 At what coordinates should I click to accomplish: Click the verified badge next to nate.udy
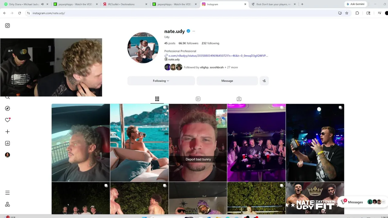coord(188,31)
